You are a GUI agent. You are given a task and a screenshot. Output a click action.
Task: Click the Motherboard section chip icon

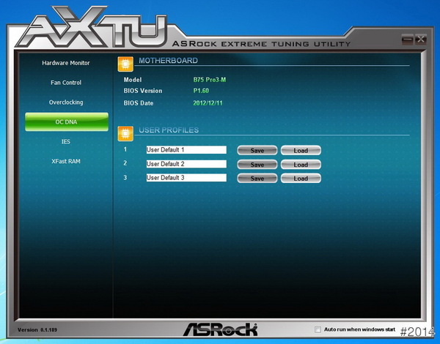pos(125,64)
